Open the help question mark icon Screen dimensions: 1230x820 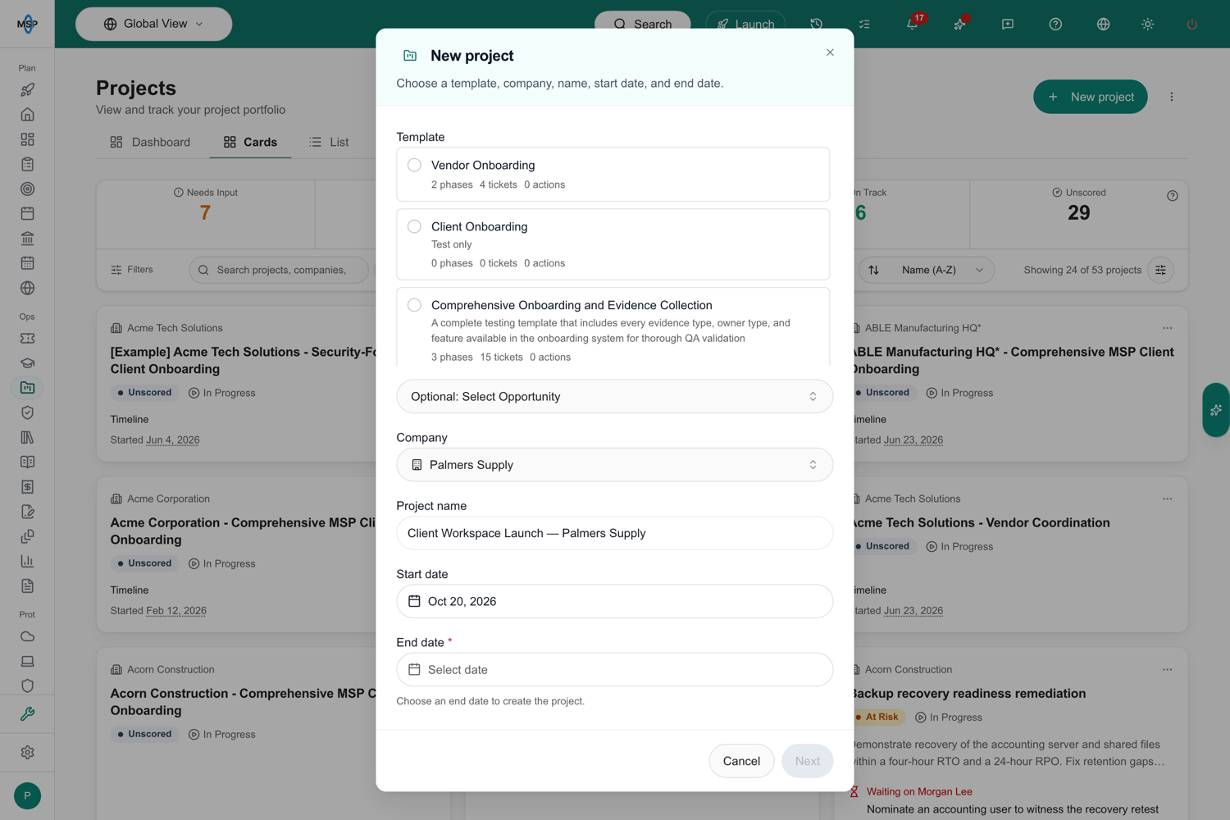pos(1055,24)
